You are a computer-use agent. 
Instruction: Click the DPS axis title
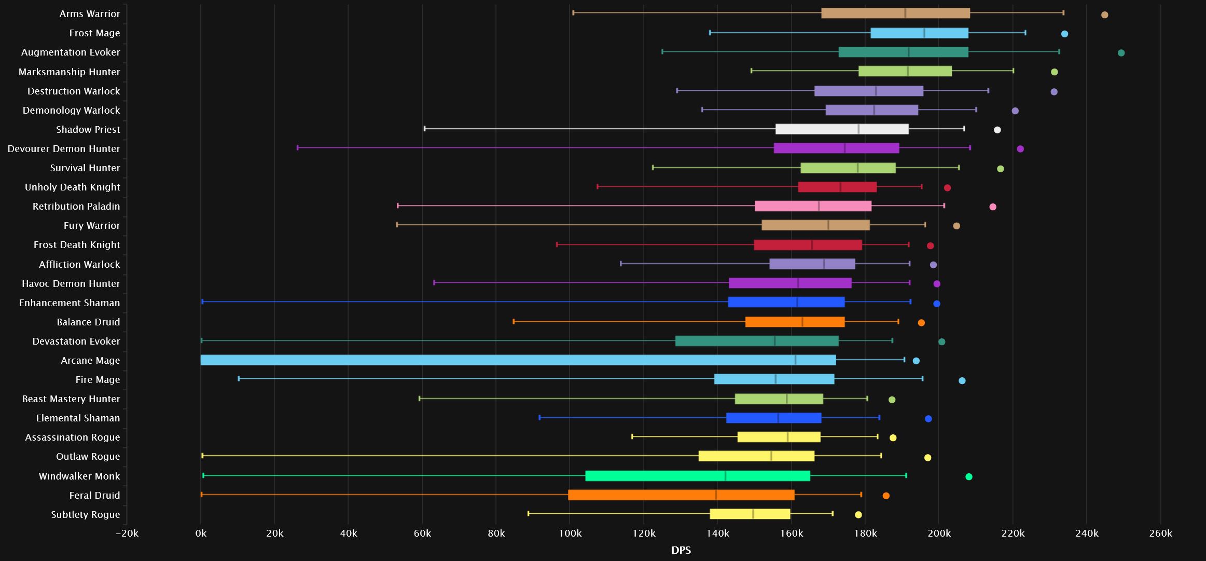(x=681, y=550)
